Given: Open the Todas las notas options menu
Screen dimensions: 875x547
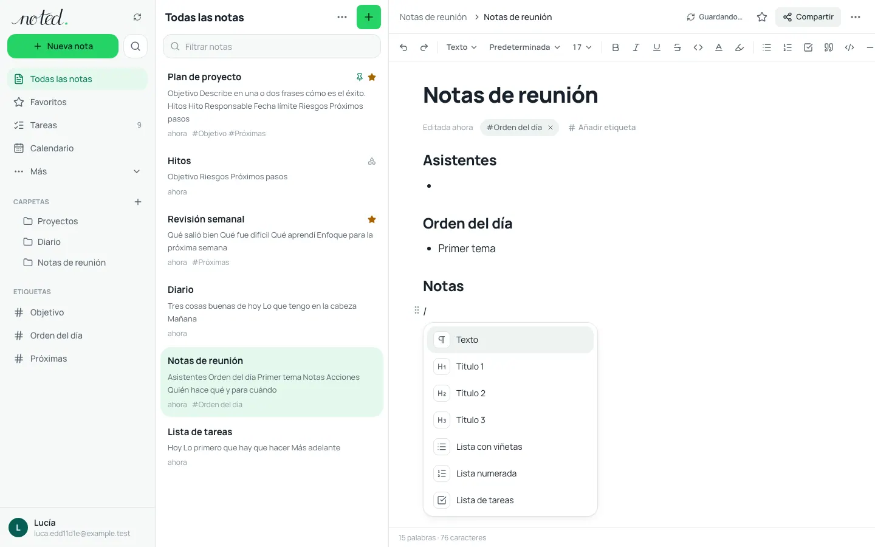Looking at the screenshot, I should (342, 17).
